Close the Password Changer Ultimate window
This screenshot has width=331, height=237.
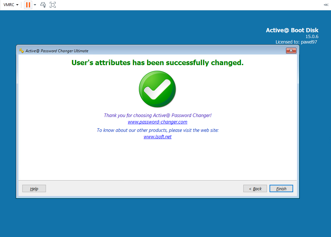tap(291, 51)
